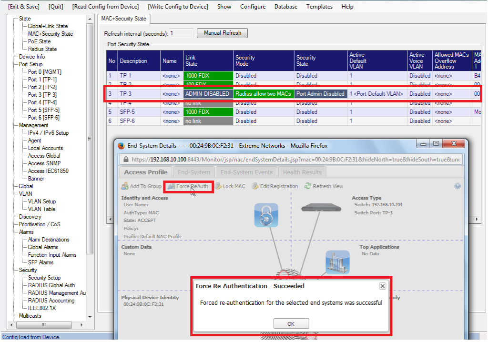This screenshot has width=488, height=342.
Task: Open help via the question mark icon
Action: (457, 186)
